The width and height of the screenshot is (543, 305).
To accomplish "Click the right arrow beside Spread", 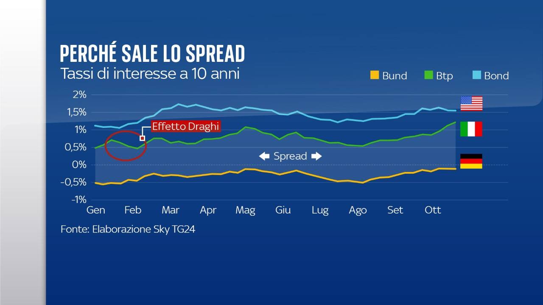I will point(316,156).
